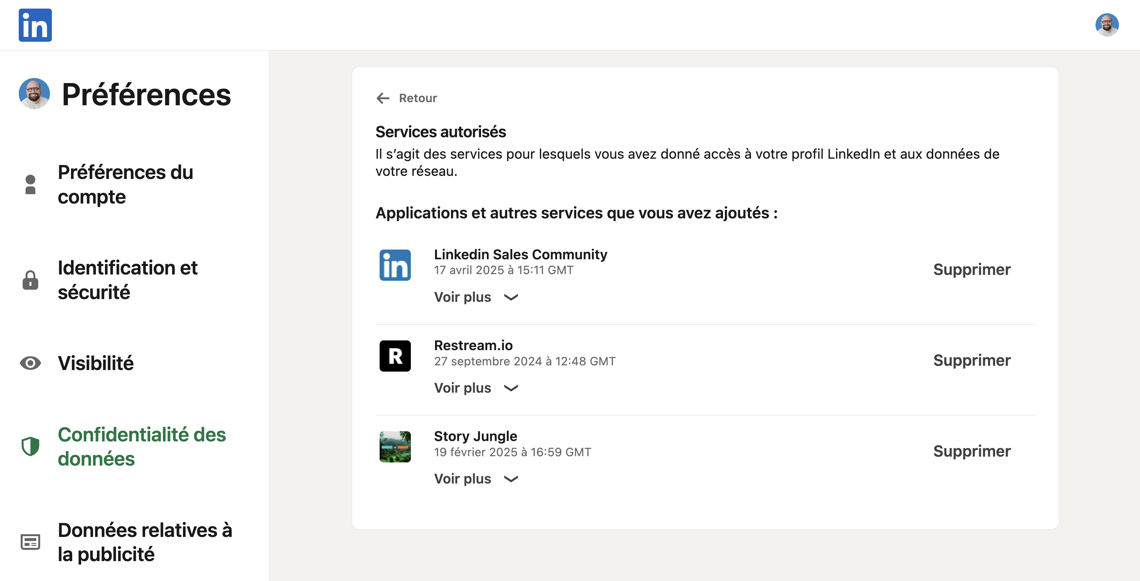Screen dimensions: 1140x581
Task: Click the Linkedin Sales Community app logo
Action: pos(395,265)
